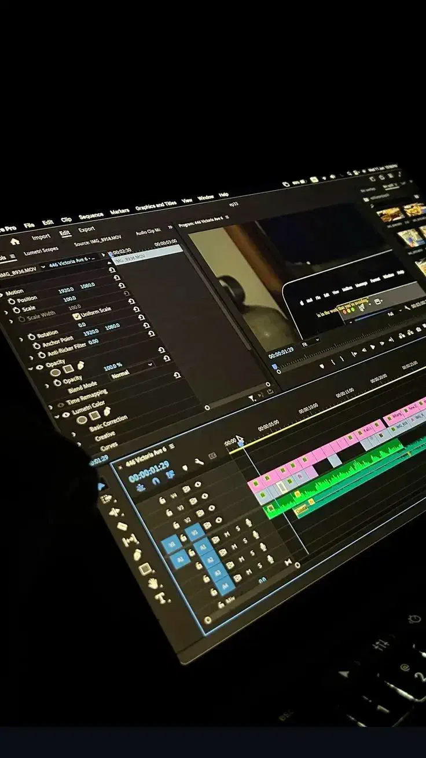Viewport: 426px width, 758px height.
Task: Open the Program monitor Fit zoom dropdown
Action: 310,342
